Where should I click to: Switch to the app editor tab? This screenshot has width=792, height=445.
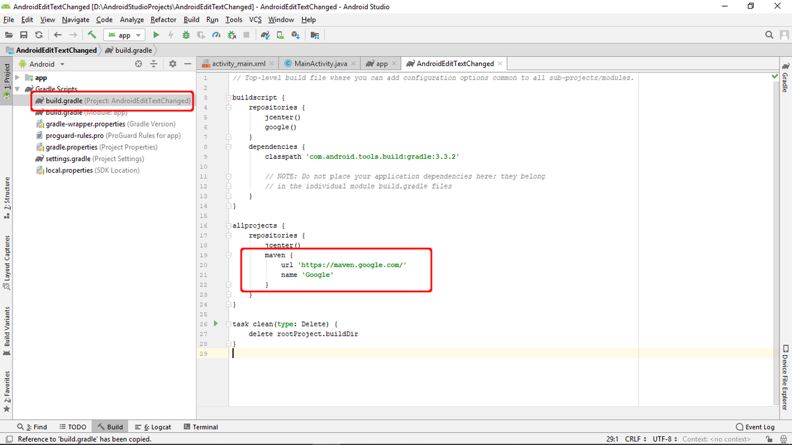tap(381, 63)
